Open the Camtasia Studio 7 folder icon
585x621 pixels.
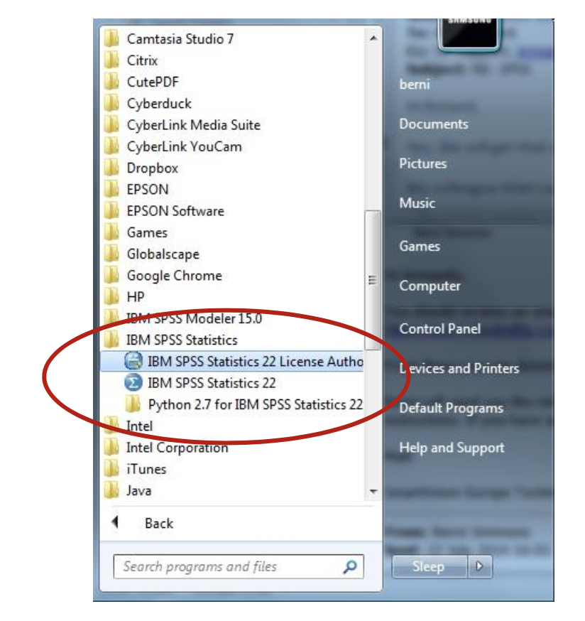[x=112, y=39]
